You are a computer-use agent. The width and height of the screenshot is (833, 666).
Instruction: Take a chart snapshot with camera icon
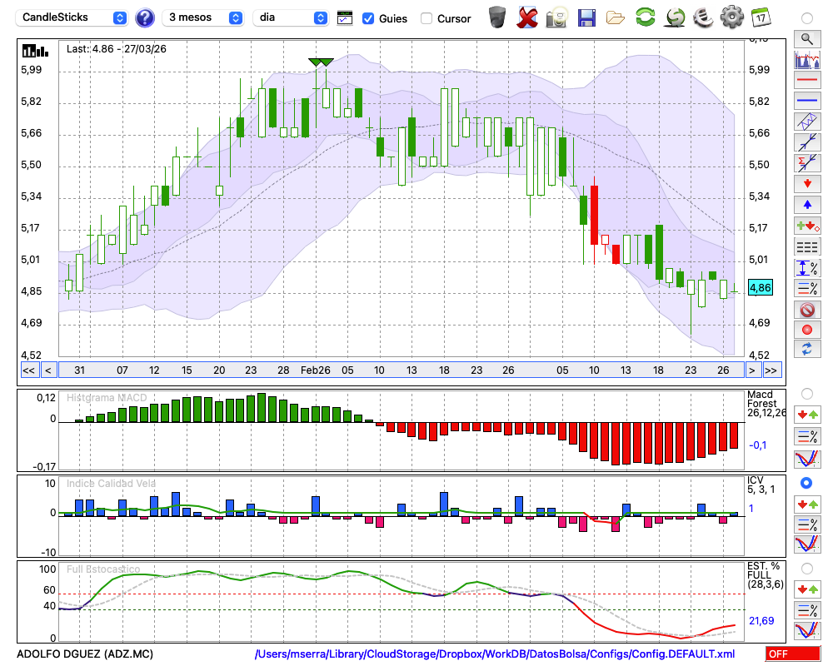point(557,17)
